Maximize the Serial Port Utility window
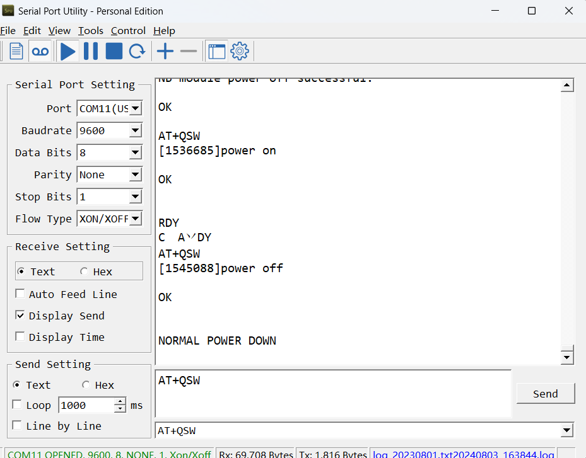 click(x=531, y=11)
